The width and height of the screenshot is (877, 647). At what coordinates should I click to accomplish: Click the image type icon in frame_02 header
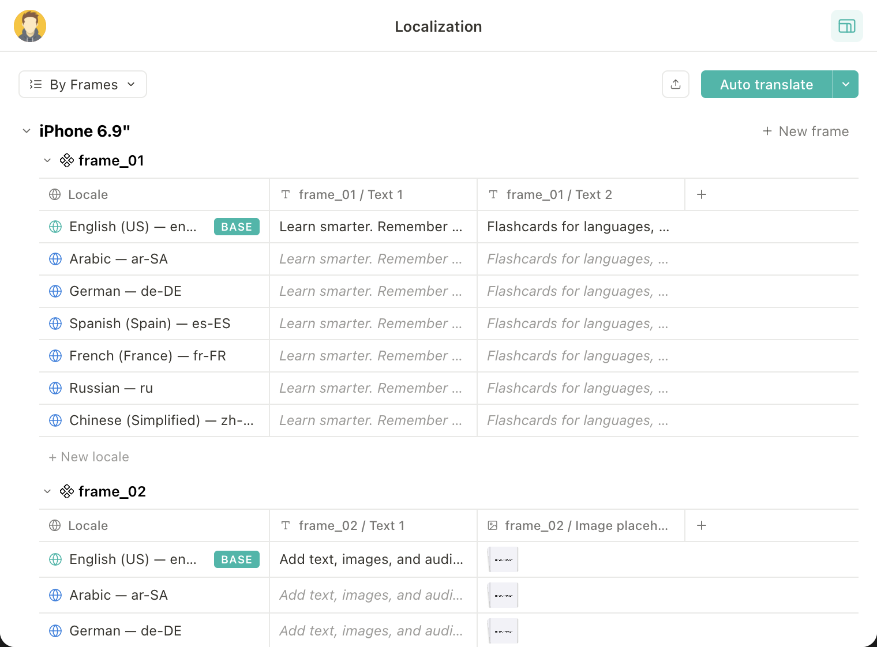click(x=493, y=525)
